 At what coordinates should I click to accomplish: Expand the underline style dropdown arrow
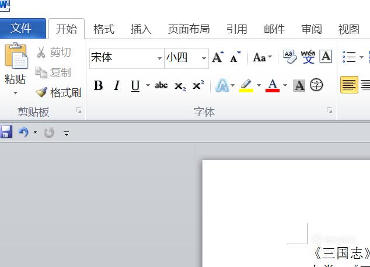[x=148, y=85]
